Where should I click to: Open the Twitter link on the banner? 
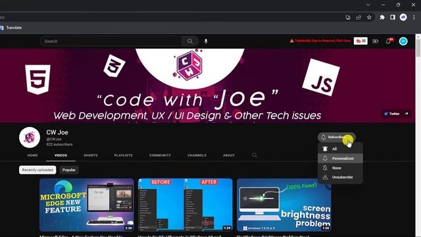coord(392,114)
